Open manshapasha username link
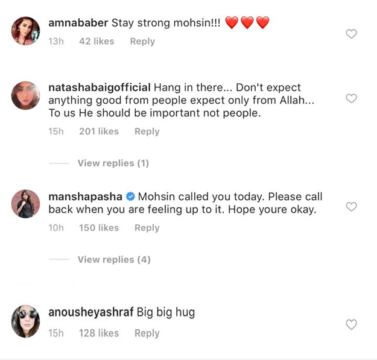Viewport: 377px width, 360px height. point(85,197)
